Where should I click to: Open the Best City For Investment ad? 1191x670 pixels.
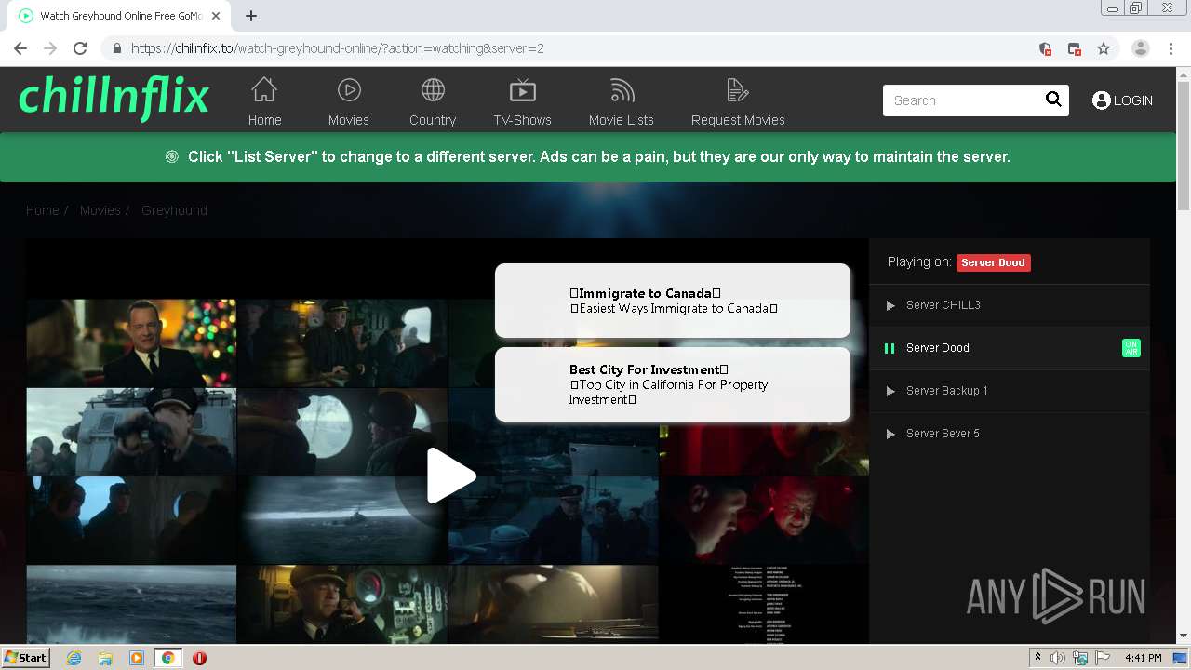point(673,384)
